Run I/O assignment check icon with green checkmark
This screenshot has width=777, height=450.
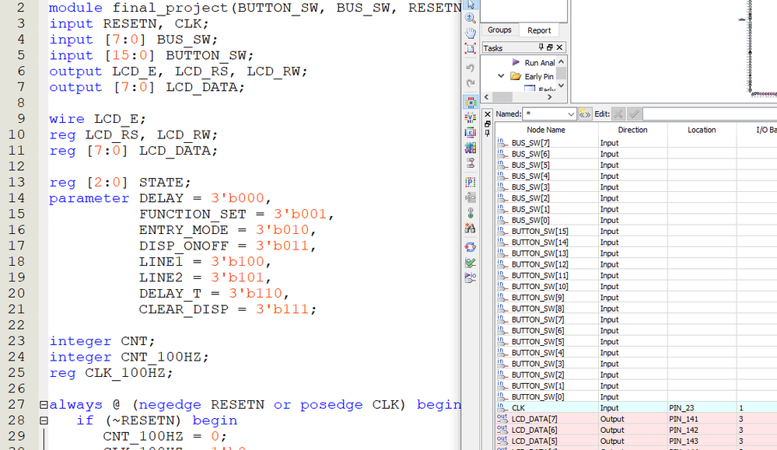[x=471, y=263]
